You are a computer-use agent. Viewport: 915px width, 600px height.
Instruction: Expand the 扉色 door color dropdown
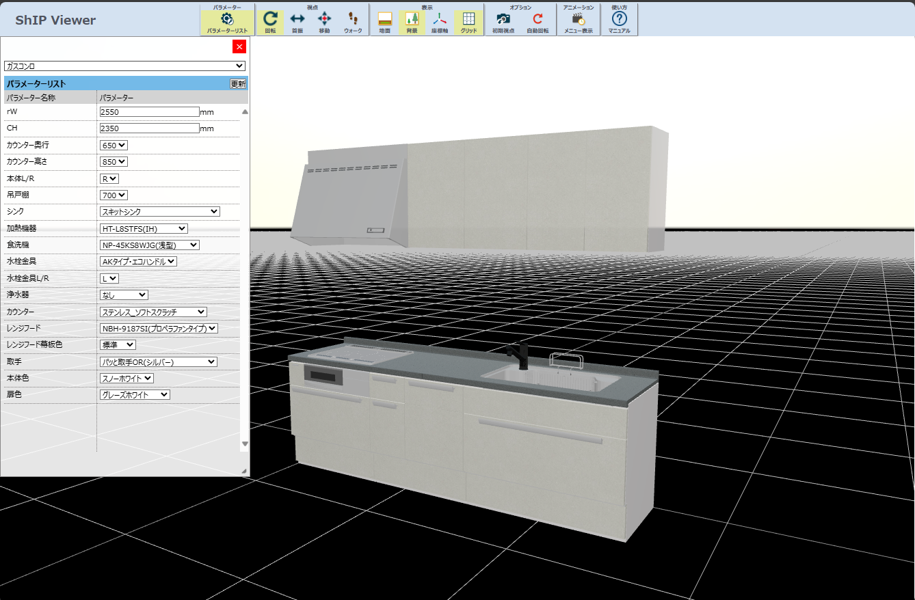[135, 395]
